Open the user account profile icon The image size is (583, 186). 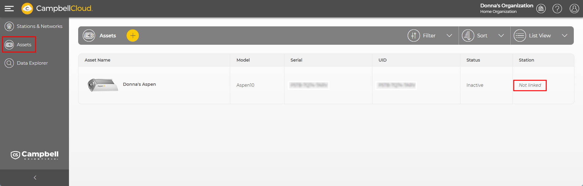coord(574,9)
